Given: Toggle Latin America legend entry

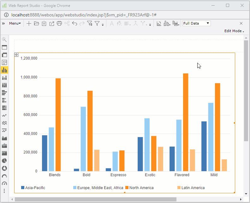Looking at the screenshot, I should [x=193, y=188].
